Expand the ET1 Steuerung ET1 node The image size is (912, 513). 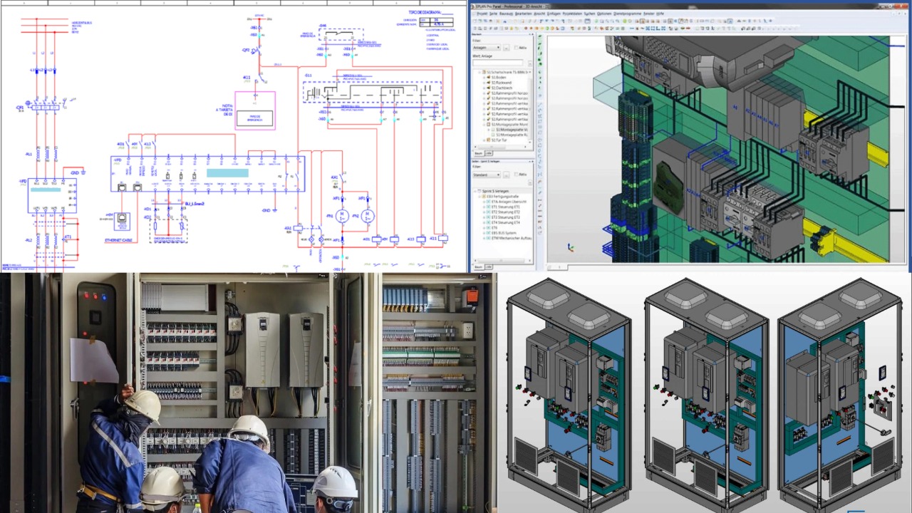[484, 207]
